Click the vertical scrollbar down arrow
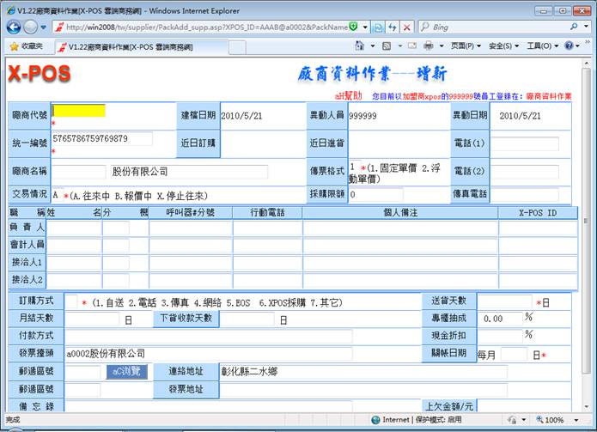Viewport: 597px width, 432px height. click(x=589, y=406)
